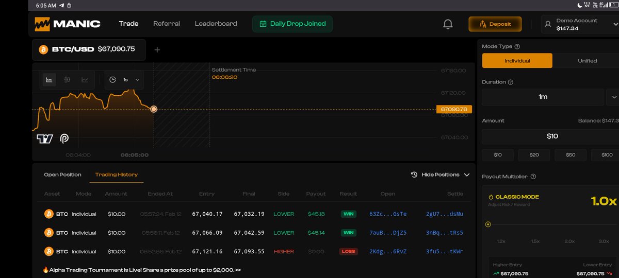Go to the Trade page
This screenshot has height=278, width=619.
point(128,24)
